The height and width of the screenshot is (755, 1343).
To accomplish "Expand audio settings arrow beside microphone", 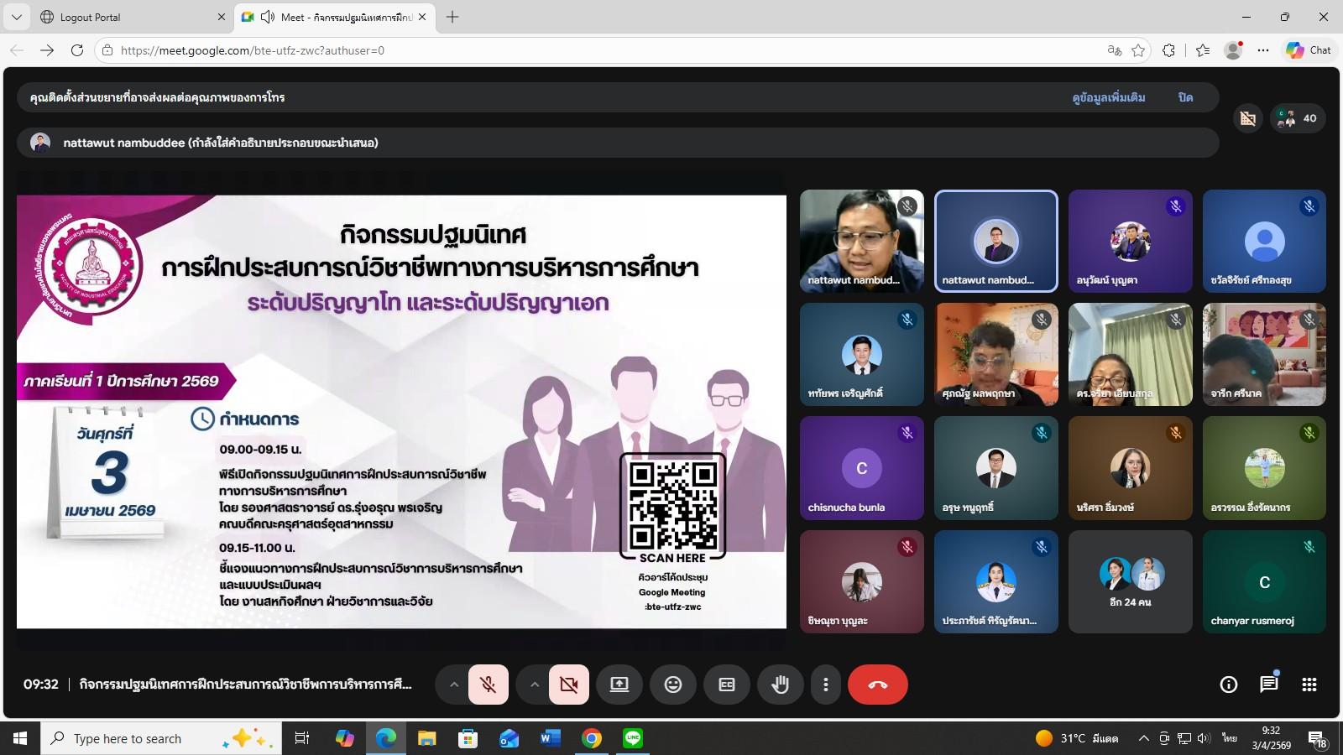I will pyautogui.click(x=453, y=685).
